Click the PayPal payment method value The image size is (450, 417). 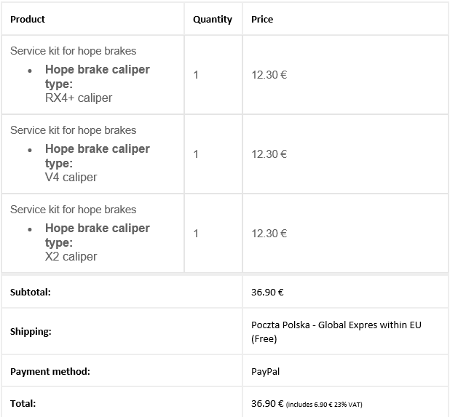click(265, 371)
